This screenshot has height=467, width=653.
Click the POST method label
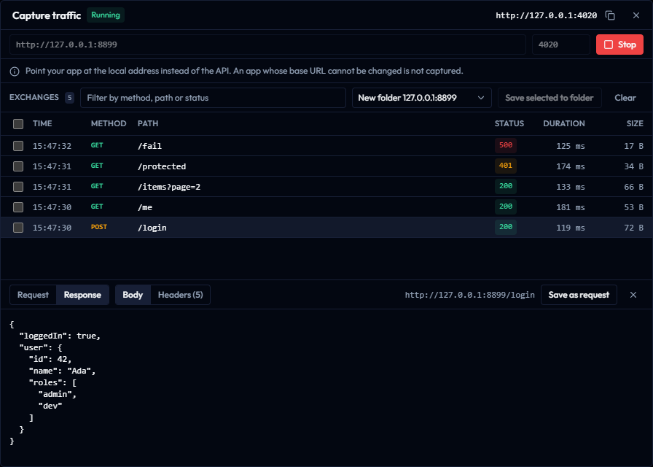click(99, 227)
